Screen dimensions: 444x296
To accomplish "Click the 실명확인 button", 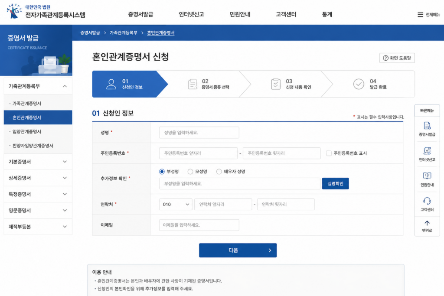I will tap(335, 184).
